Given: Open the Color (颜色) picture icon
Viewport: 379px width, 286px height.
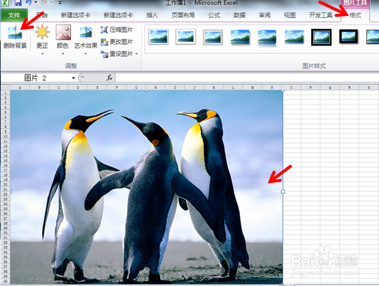Looking at the screenshot, I should pos(63,32).
